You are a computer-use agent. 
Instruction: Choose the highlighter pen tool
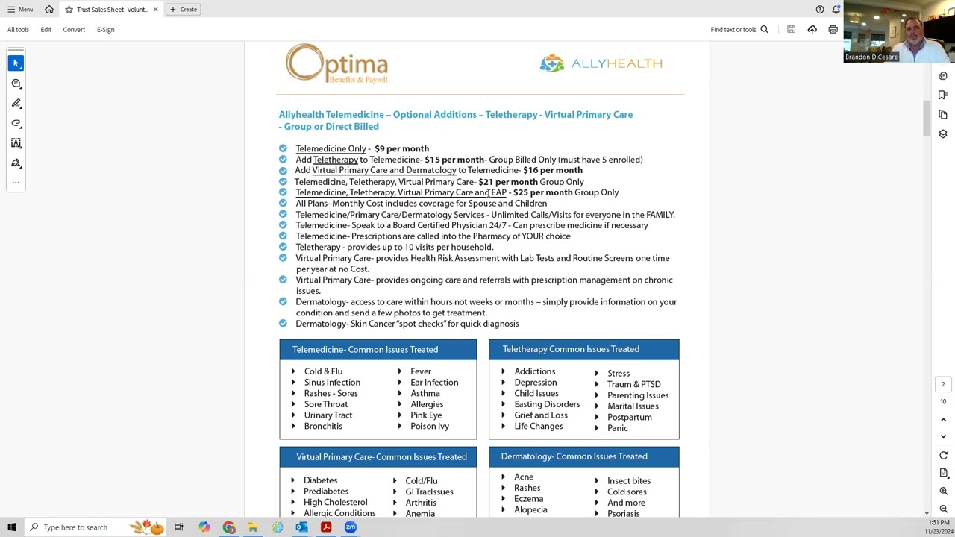(x=16, y=103)
